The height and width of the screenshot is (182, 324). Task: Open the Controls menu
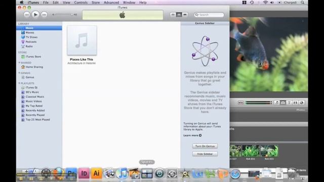click(x=81, y=3)
